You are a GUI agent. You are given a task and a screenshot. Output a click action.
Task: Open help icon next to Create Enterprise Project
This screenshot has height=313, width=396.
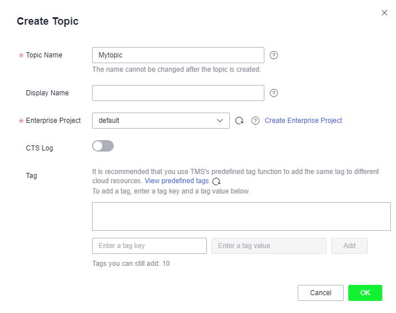(255, 121)
